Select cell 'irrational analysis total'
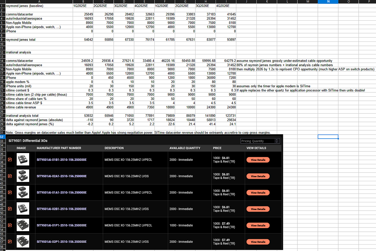The width and height of the screenshot is (376, 251). click(x=39, y=116)
